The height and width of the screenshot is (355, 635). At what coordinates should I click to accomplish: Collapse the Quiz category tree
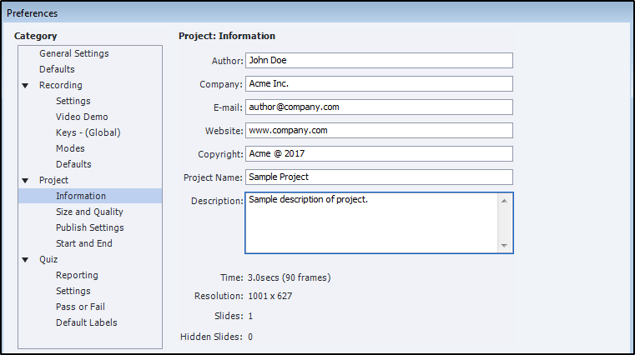tap(26, 259)
